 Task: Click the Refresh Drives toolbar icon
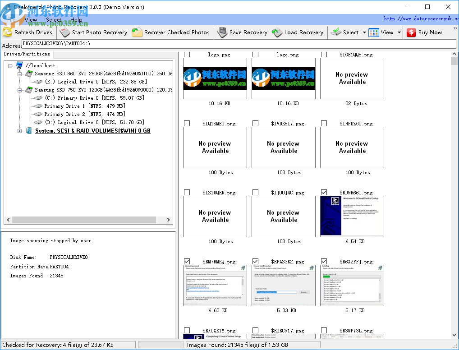point(8,32)
